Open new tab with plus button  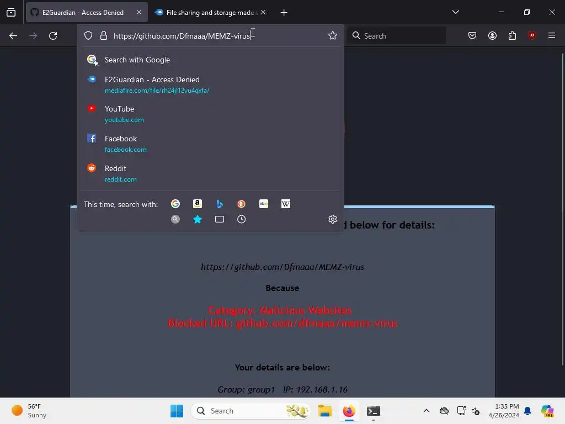click(x=284, y=13)
